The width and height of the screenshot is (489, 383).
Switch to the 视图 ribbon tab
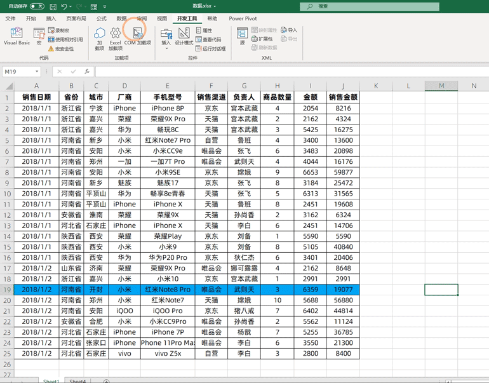point(162,18)
